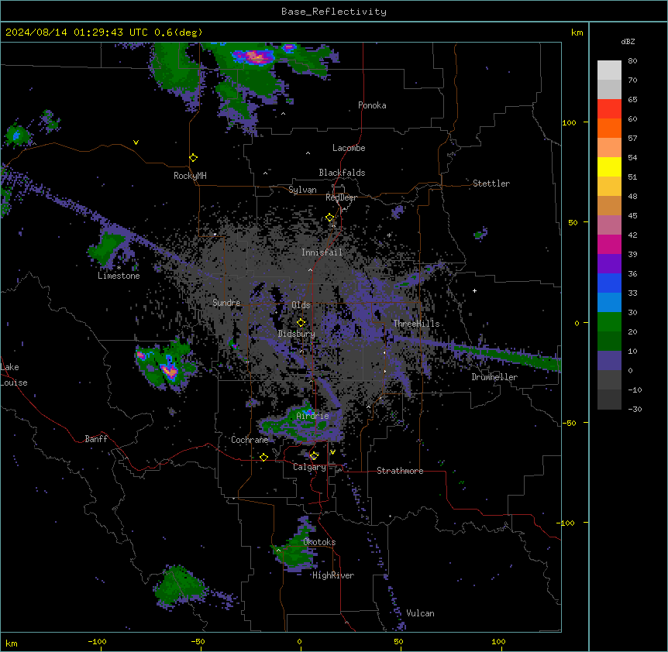Click the 100 tick label on bottom axis
Image resolution: width=668 pixels, height=652 pixels.
click(498, 641)
